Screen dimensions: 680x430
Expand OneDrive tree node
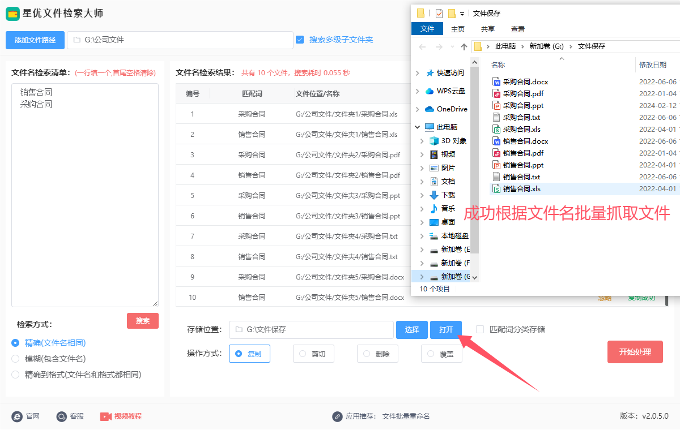(418, 109)
